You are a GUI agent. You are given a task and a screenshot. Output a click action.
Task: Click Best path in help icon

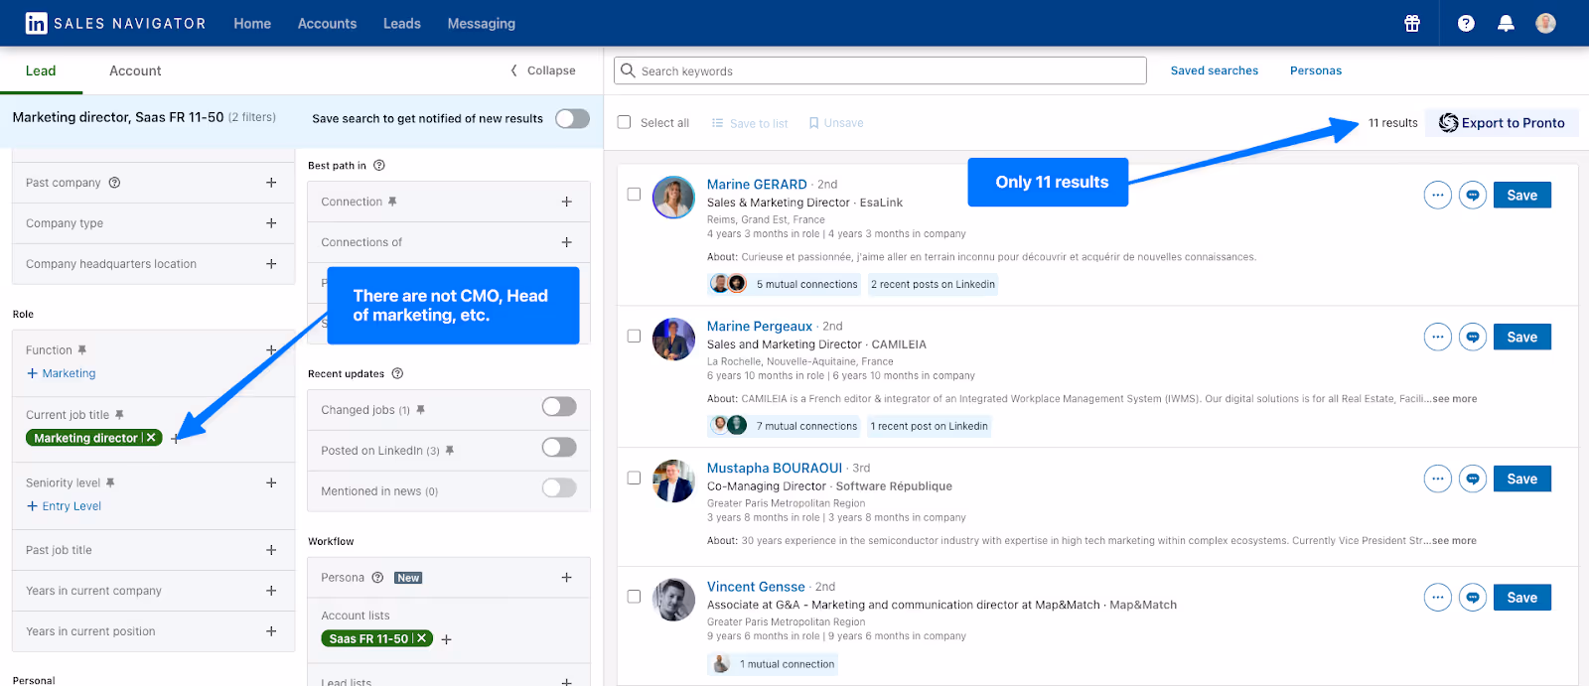[378, 166]
